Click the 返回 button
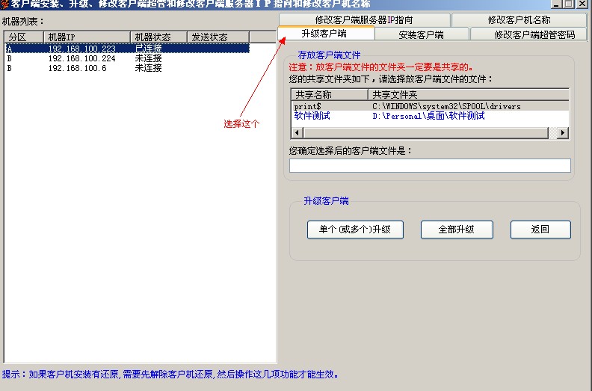 coord(540,230)
